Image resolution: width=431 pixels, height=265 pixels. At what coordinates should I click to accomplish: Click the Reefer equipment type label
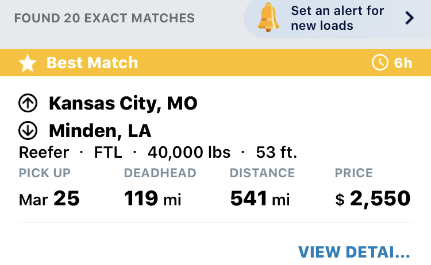44,152
